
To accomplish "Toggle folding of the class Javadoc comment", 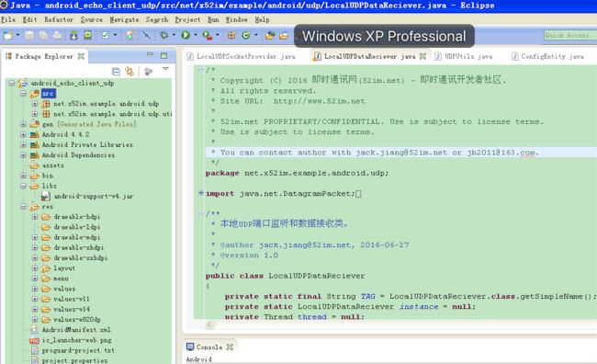I will 201,213.
